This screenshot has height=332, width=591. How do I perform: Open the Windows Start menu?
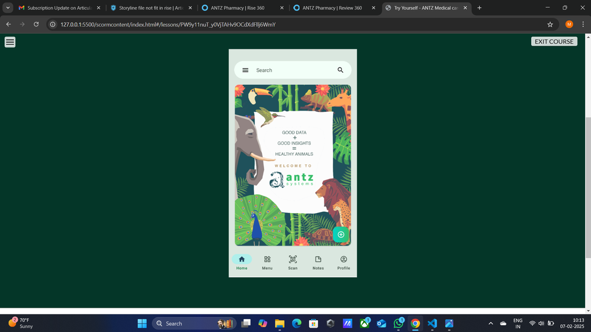[x=142, y=323]
